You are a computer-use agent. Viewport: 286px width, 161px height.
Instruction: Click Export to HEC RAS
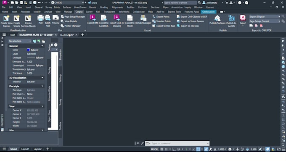(x=164, y=26)
